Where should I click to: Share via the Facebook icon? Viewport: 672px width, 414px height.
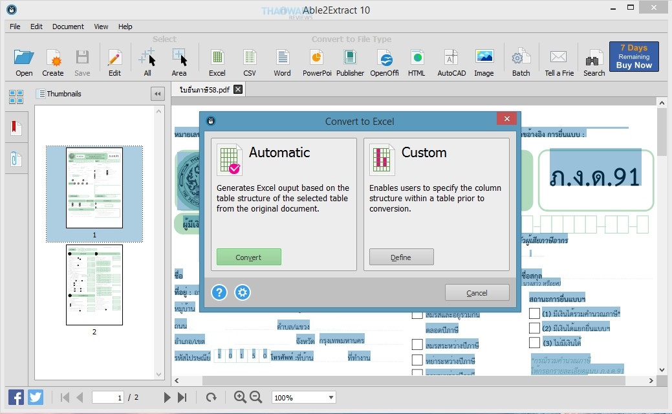click(x=16, y=397)
